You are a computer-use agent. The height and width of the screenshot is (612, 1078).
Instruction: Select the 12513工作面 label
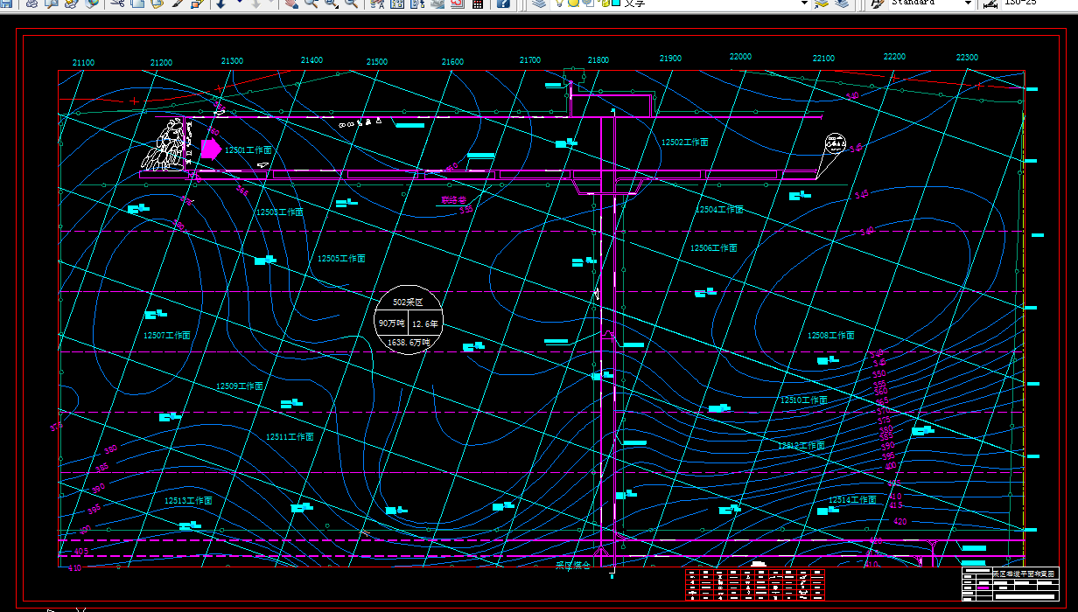click(x=188, y=501)
